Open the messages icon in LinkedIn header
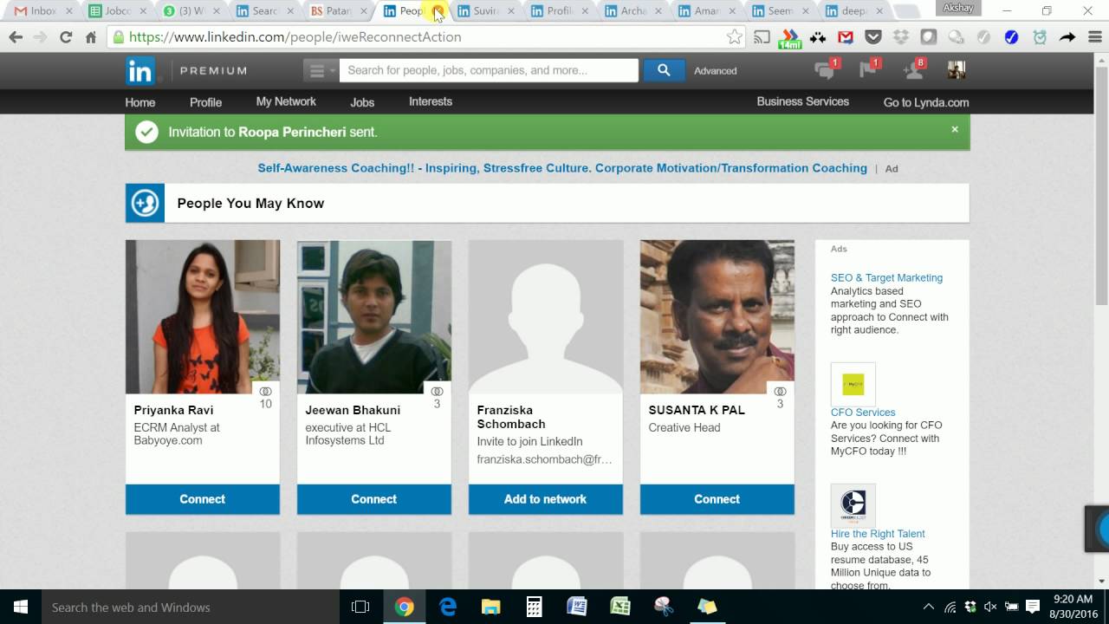The image size is (1109, 624). pyautogui.click(x=825, y=70)
